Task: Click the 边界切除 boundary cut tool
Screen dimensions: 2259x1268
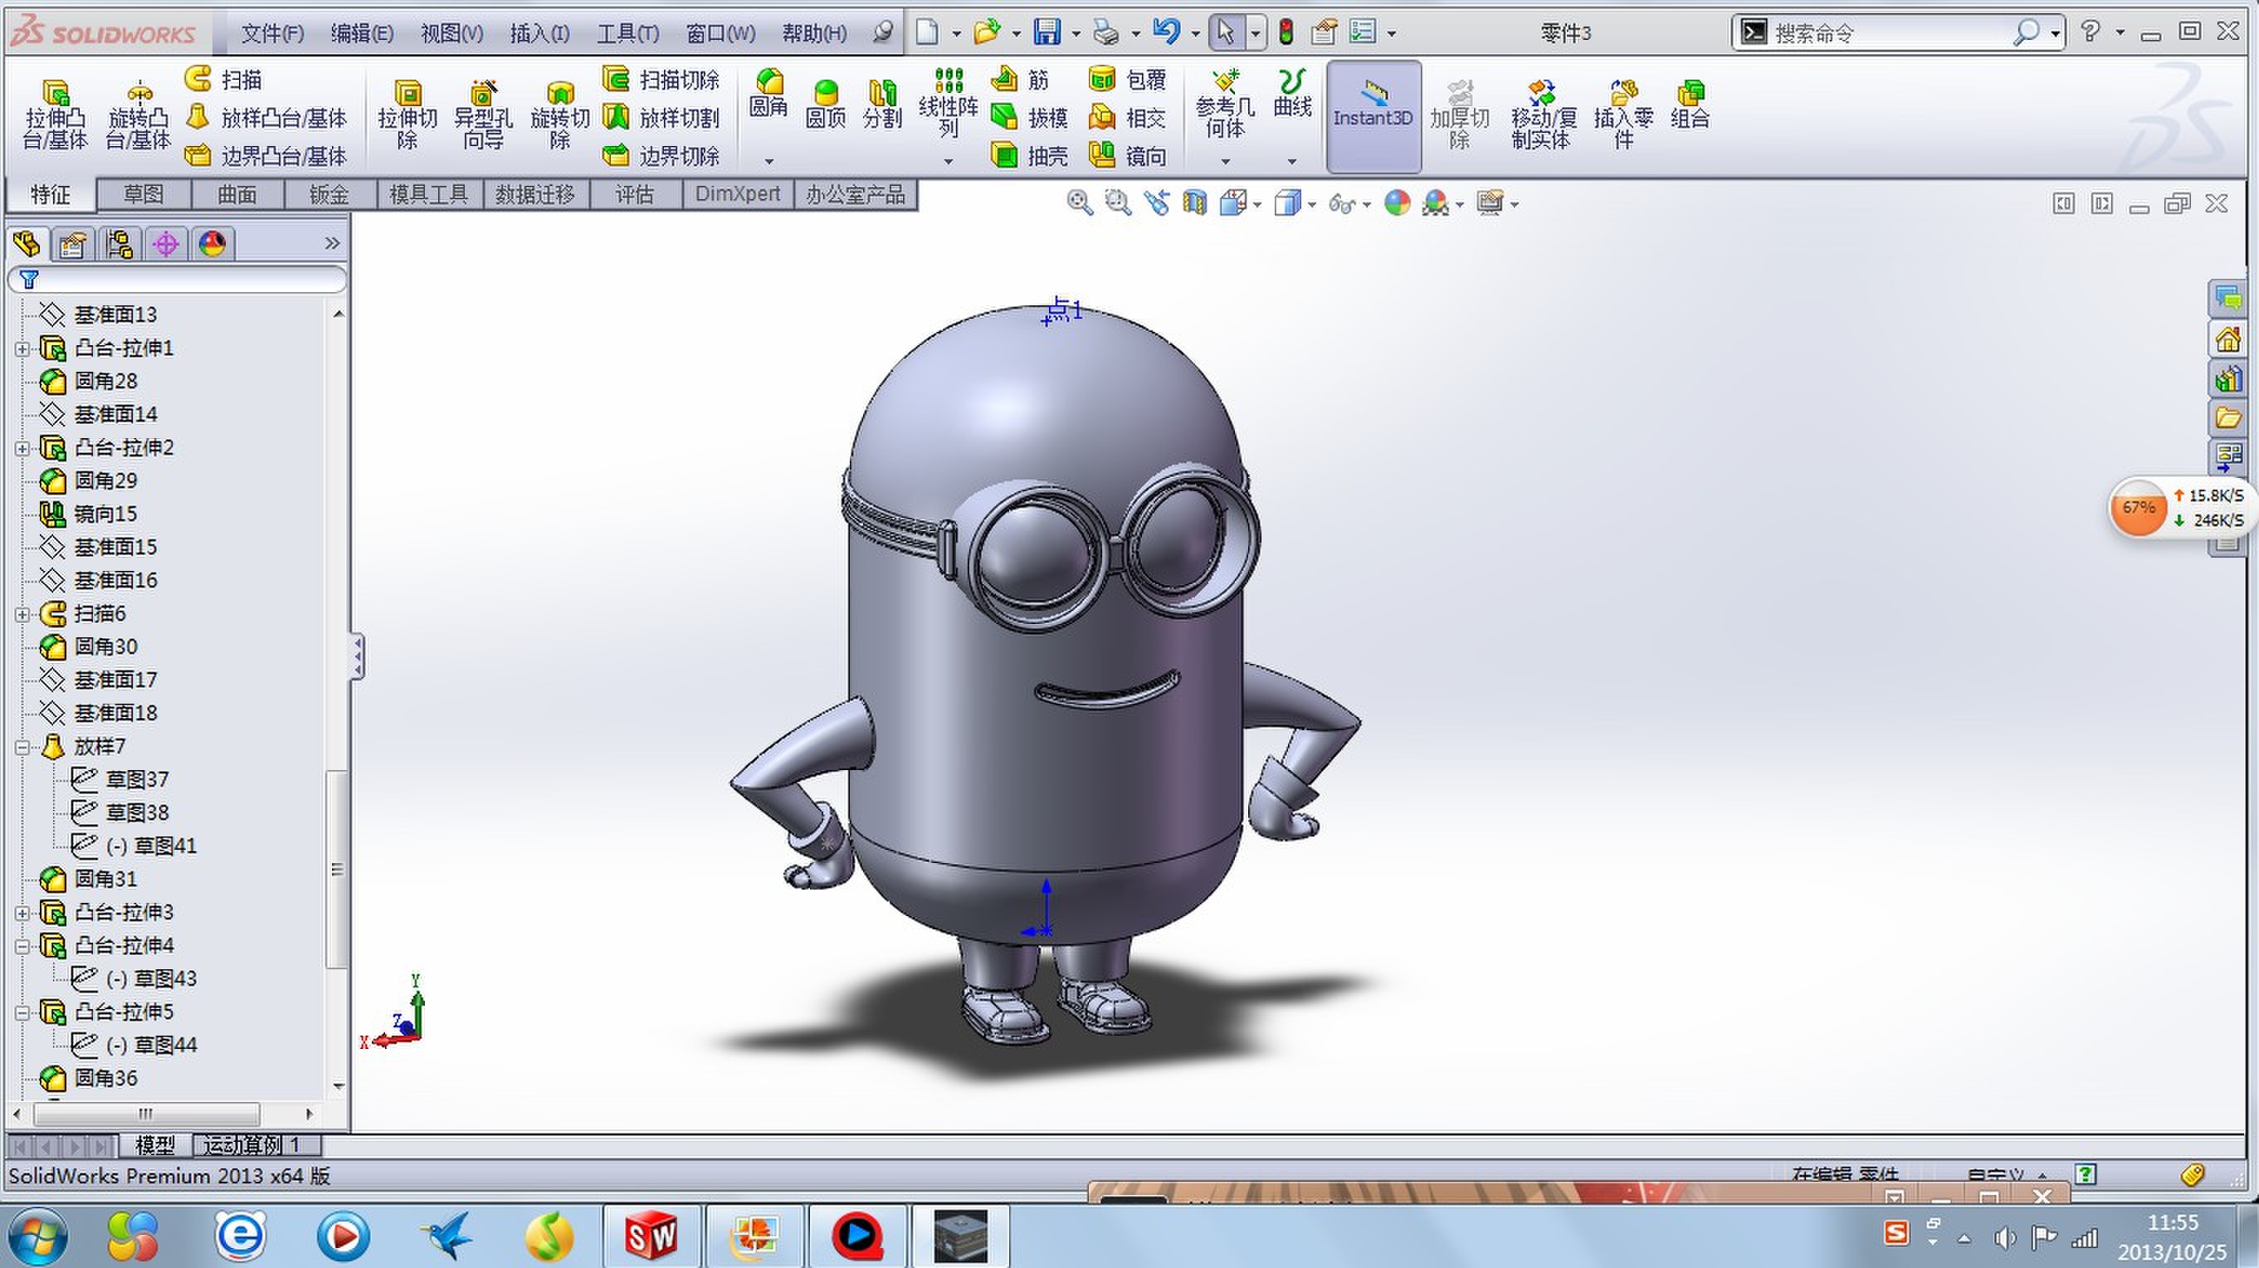Action: click(661, 156)
